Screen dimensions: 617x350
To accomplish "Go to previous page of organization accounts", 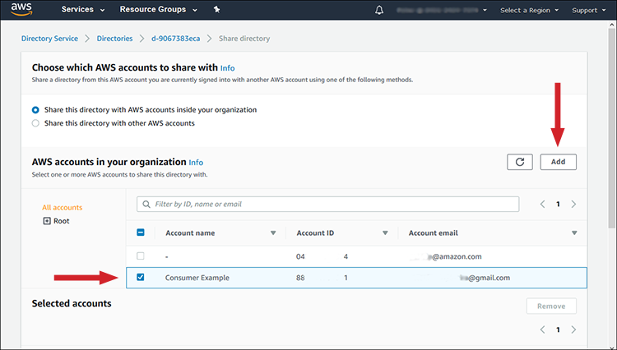I will tap(543, 205).
